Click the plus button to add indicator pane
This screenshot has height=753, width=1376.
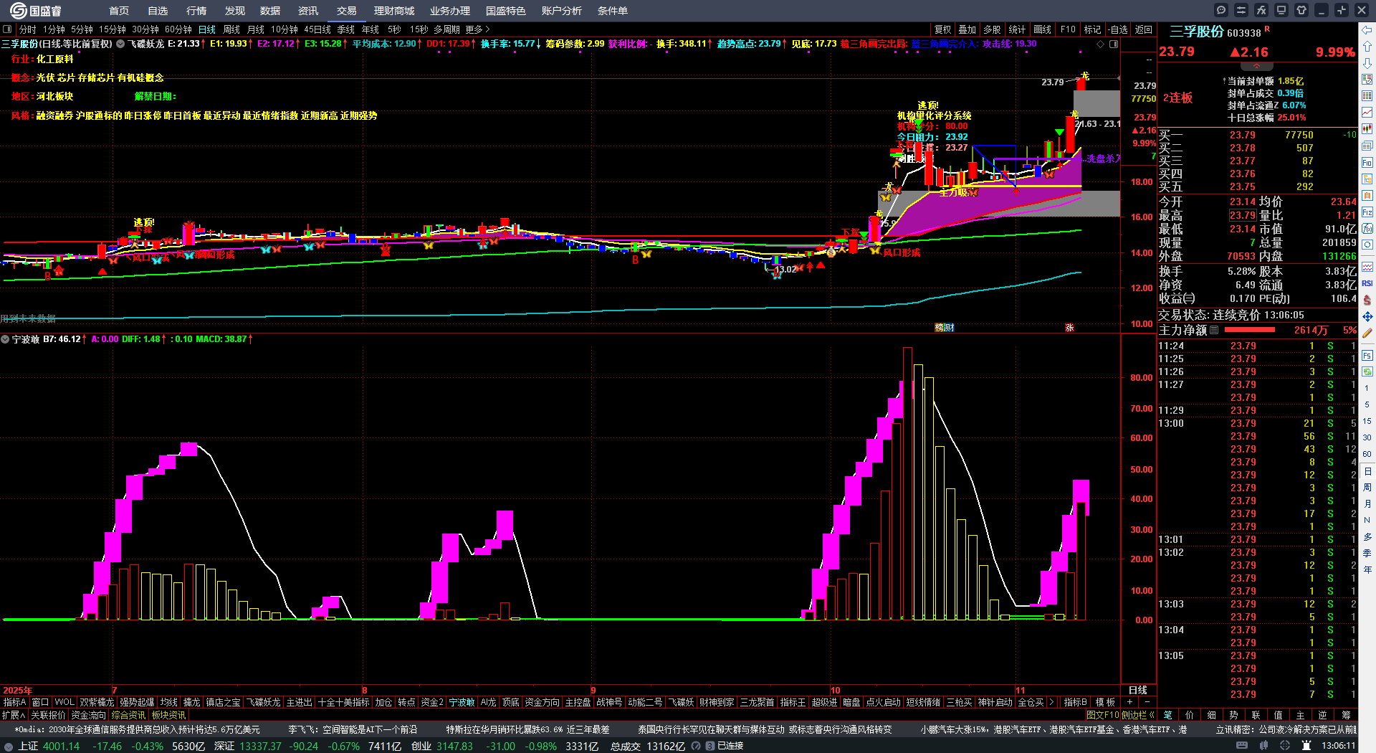point(1130,702)
